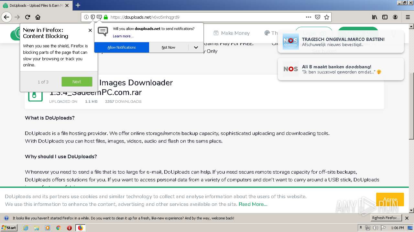Click the green secure connection padlock
The height and width of the screenshot is (232, 414).
tap(105, 17)
